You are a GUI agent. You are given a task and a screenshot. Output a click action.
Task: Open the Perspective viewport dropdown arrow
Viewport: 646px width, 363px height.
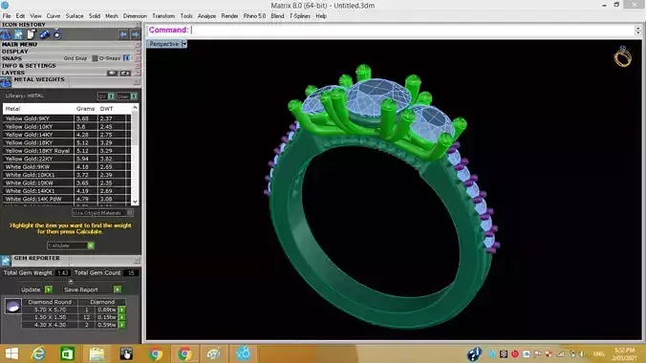(x=184, y=44)
